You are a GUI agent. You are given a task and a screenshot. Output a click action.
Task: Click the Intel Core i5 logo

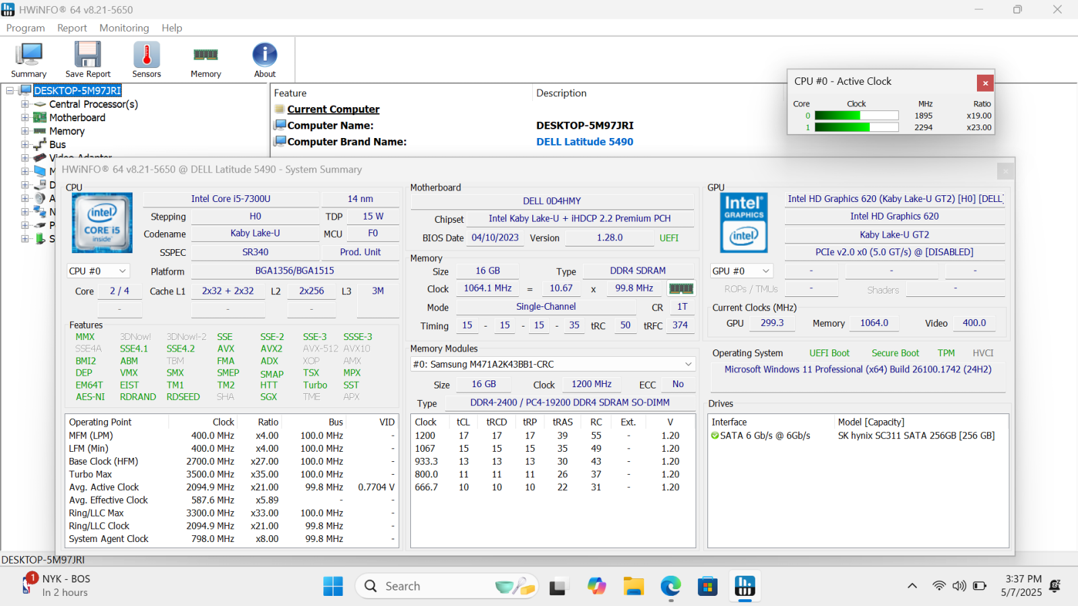point(102,223)
